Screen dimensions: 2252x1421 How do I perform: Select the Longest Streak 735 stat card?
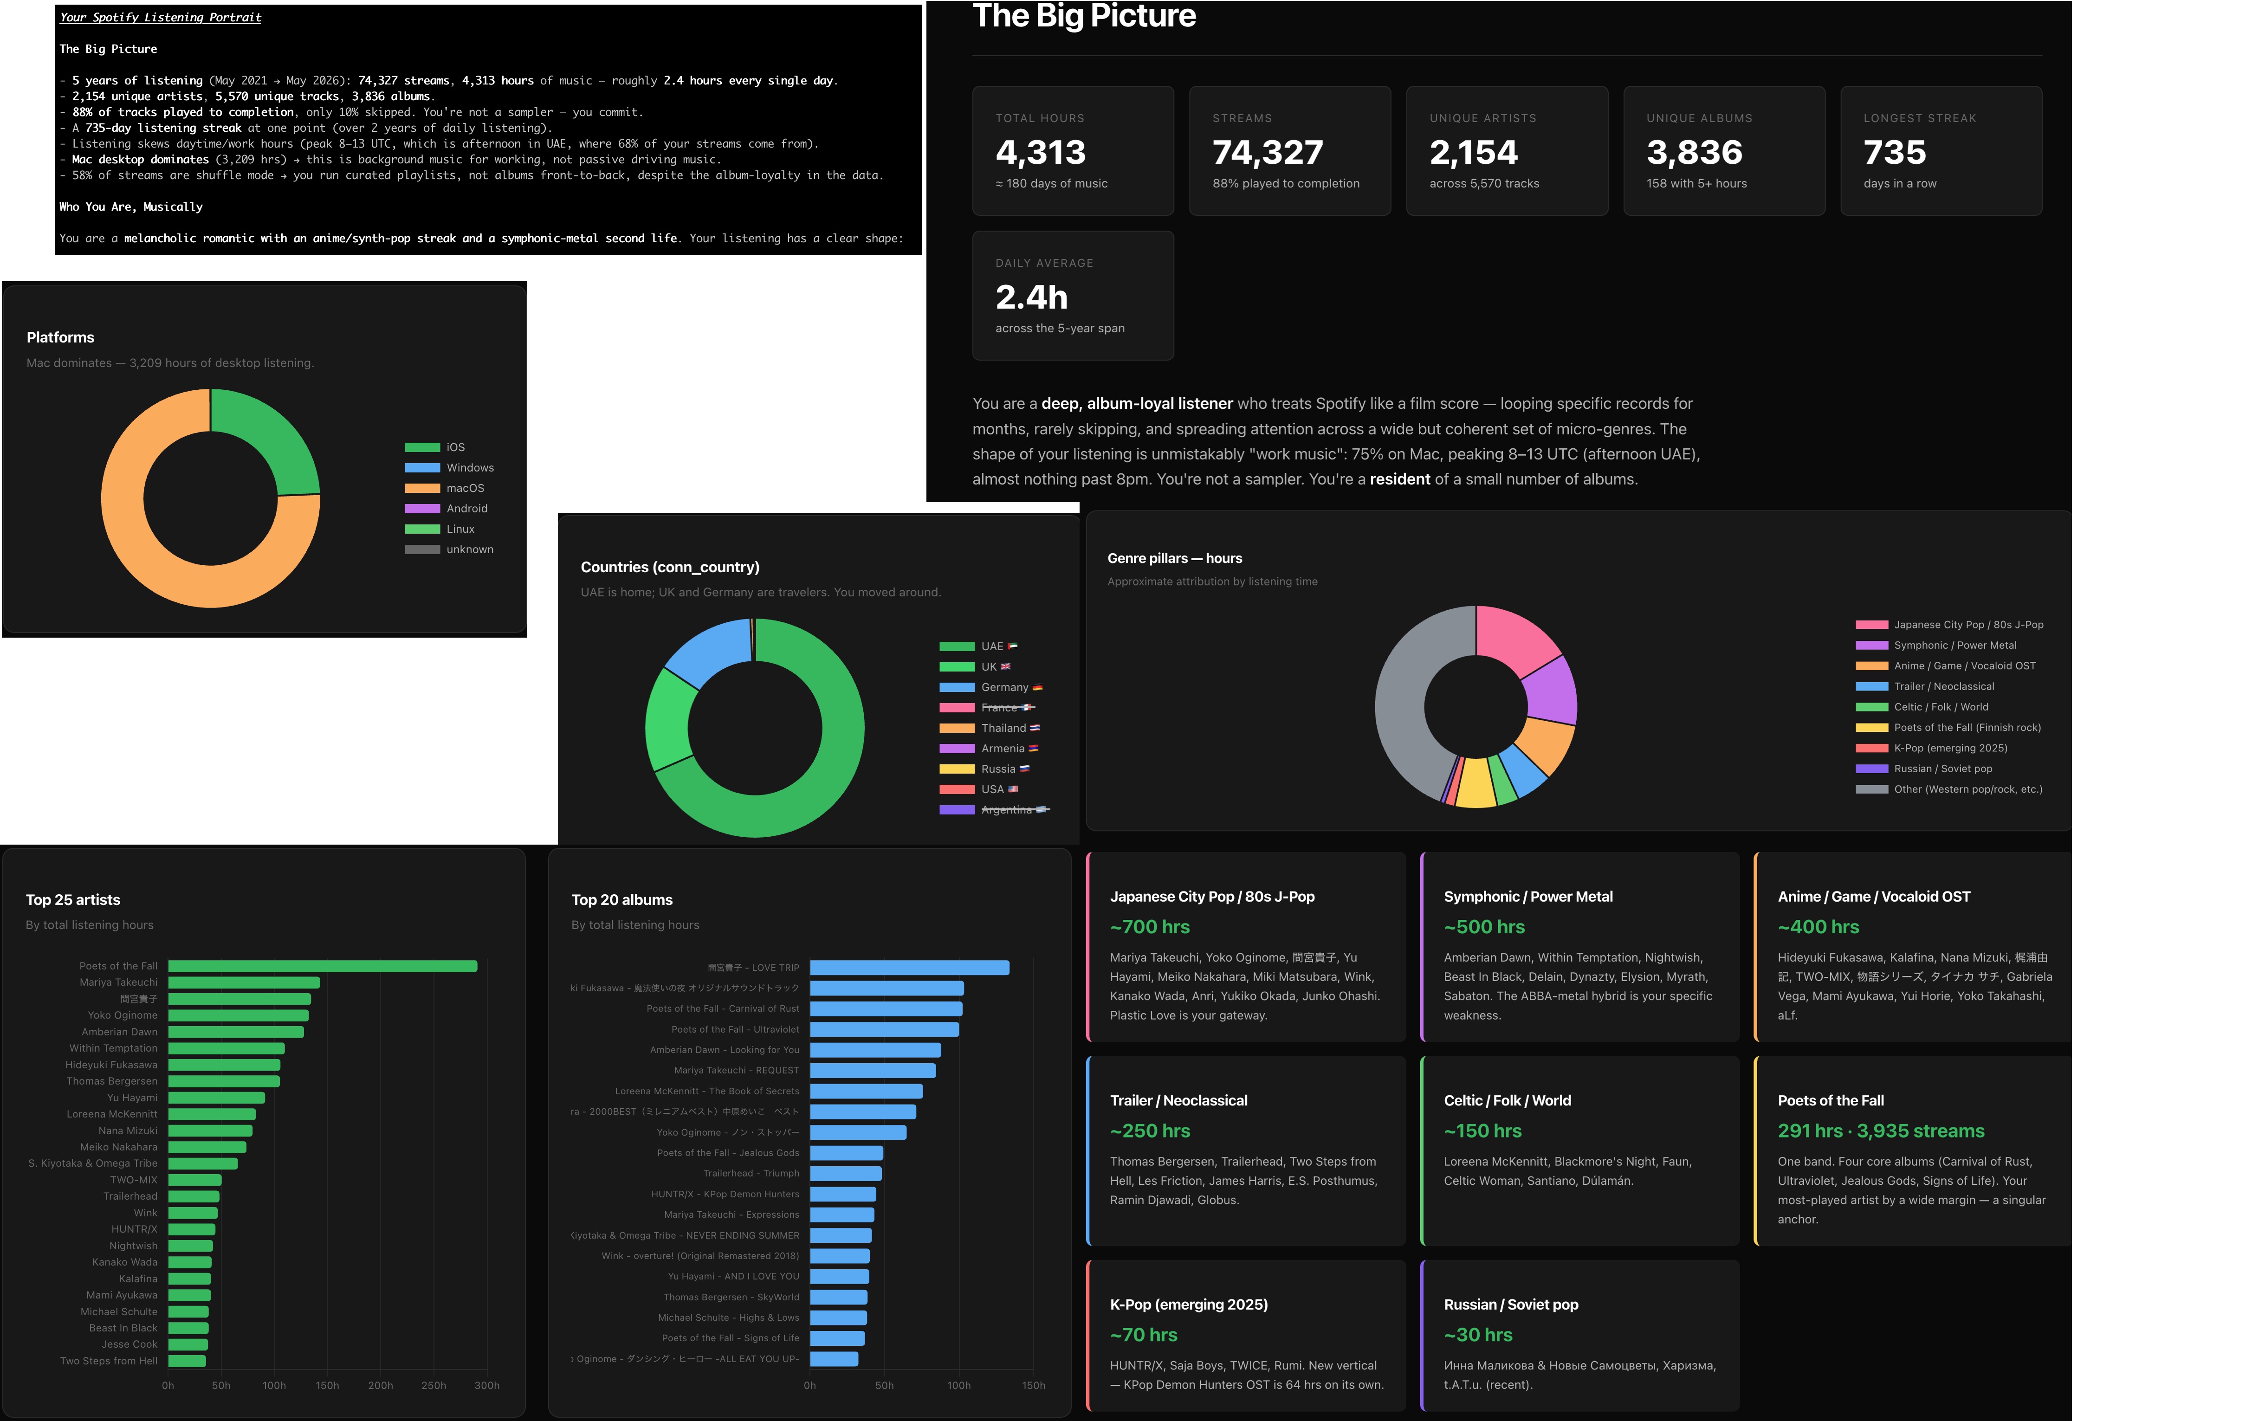point(1941,150)
